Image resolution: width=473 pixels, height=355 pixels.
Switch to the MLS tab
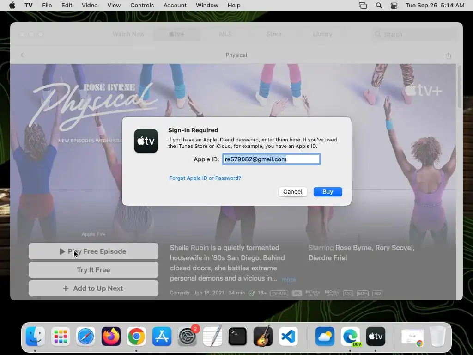[225, 34]
